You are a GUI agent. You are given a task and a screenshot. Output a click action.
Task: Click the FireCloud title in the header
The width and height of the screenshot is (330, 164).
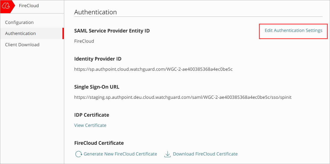(28, 6)
